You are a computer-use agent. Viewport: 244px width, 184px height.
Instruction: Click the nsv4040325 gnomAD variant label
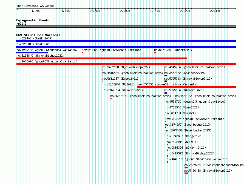point(195,119)
